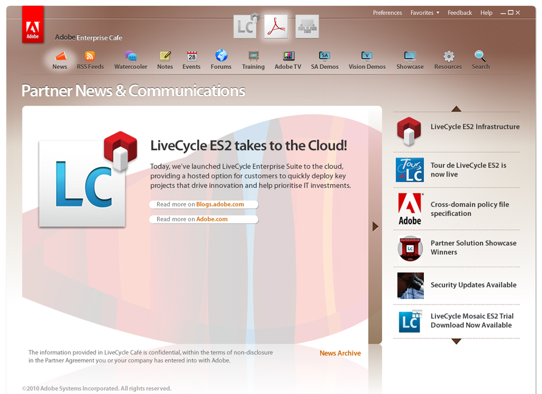This screenshot has width=542, height=394.
Task: Click the LiveCycle Mosaic LC icon
Action: [410, 321]
